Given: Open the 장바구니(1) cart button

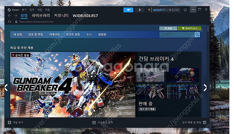Looking at the screenshot, I should pos(189,28).
